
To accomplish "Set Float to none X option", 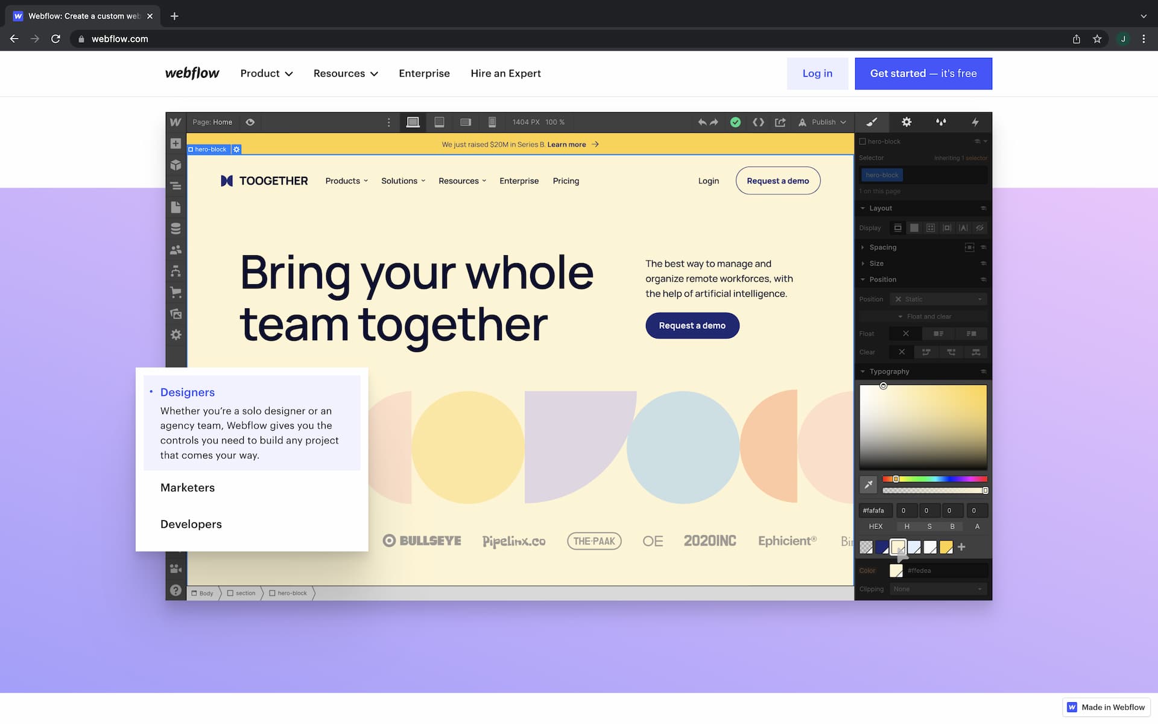I will (x=906, y=334).
